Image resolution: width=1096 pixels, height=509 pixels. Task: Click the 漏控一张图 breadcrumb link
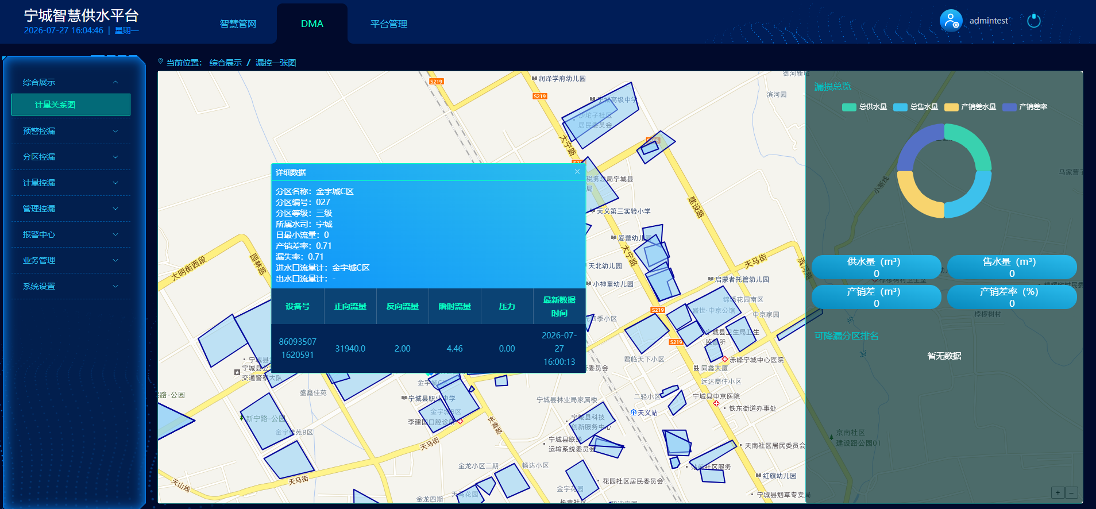click(276, 63)
